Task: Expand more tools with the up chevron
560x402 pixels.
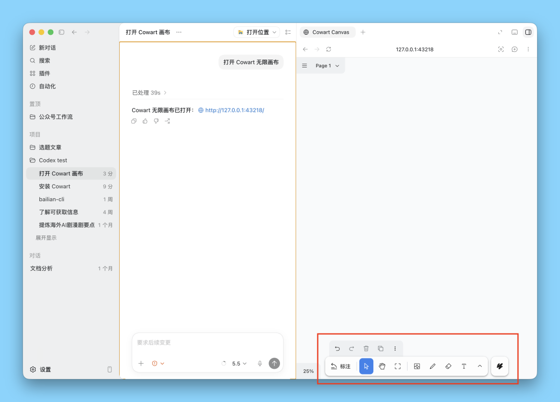Action: coord(480,366)
